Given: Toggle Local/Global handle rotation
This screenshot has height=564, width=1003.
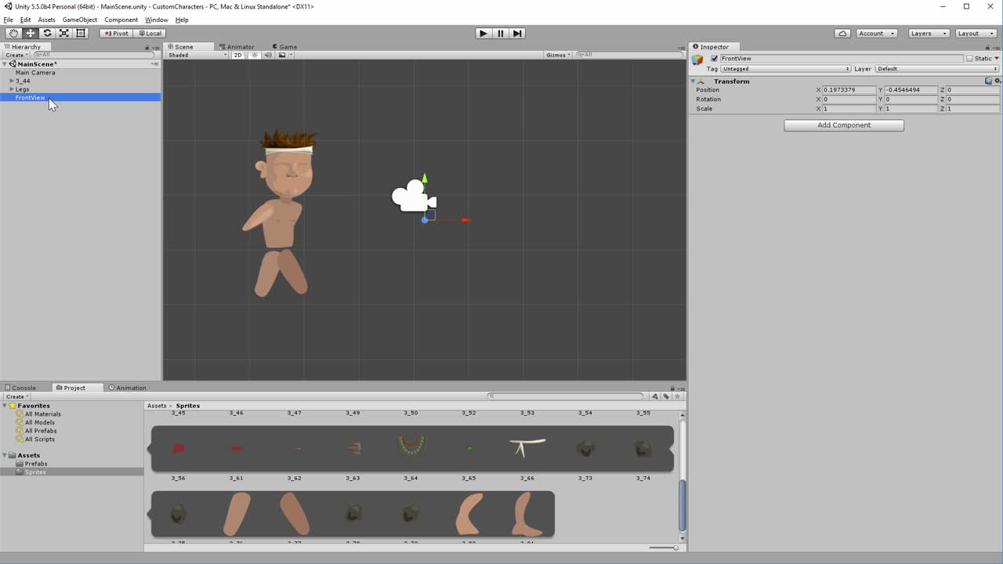Looking at the screenshot, I should (x=150, y=33).
